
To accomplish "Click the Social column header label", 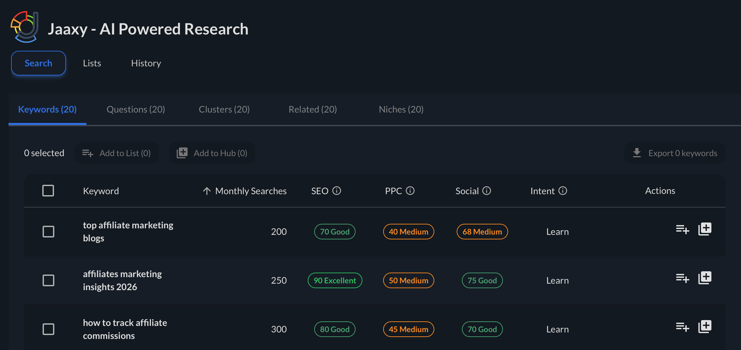I will pos(467,191).
